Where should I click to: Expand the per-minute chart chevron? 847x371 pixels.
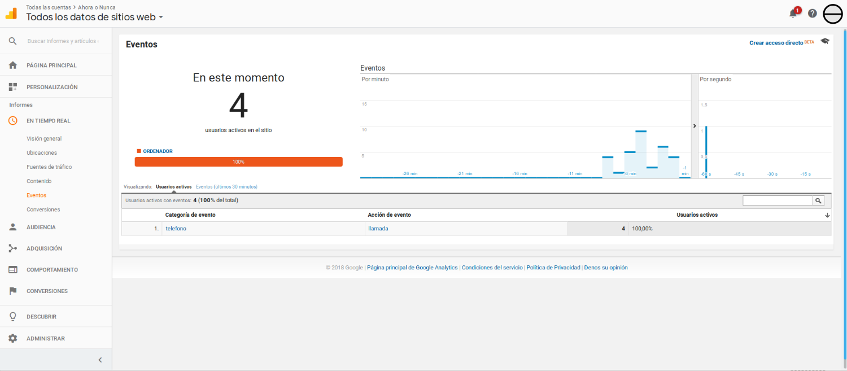point(694,125)
